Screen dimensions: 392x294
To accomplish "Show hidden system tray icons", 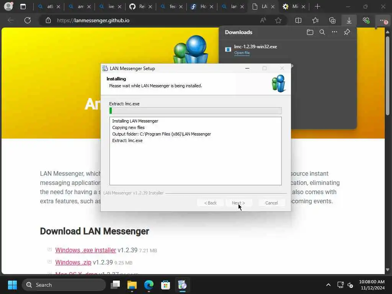I will 328,285.
